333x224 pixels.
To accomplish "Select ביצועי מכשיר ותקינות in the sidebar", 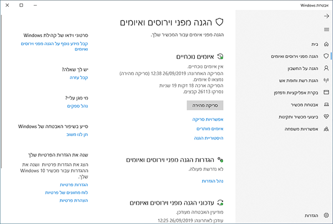I will [299, 117].
